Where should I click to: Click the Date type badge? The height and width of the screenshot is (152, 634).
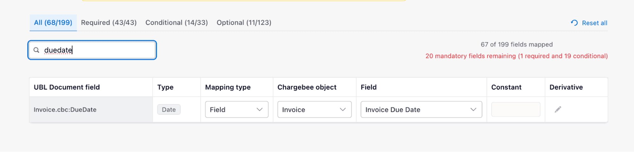[x=169, y=109]
